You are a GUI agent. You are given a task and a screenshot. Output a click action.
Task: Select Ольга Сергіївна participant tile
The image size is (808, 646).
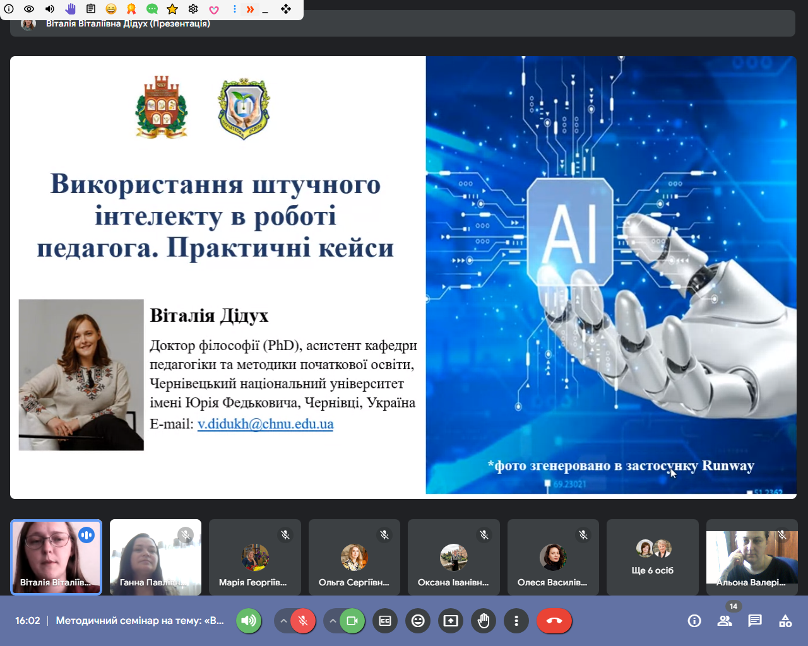tap(354, 557)
